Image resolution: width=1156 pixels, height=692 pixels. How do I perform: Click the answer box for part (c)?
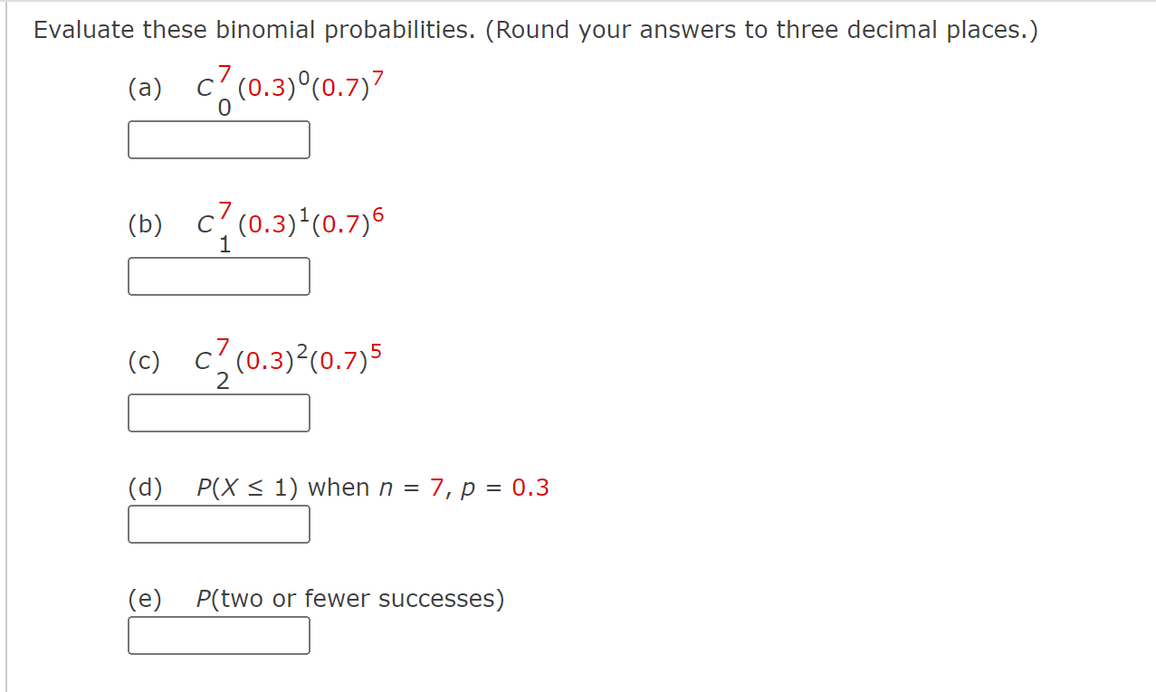point(219,412)
